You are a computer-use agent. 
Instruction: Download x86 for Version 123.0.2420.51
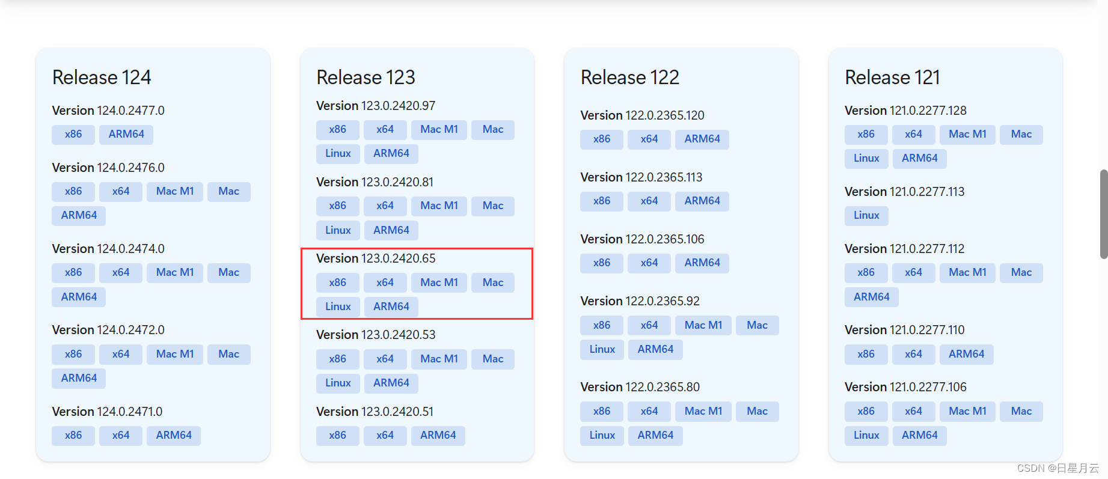coord(338,436)
